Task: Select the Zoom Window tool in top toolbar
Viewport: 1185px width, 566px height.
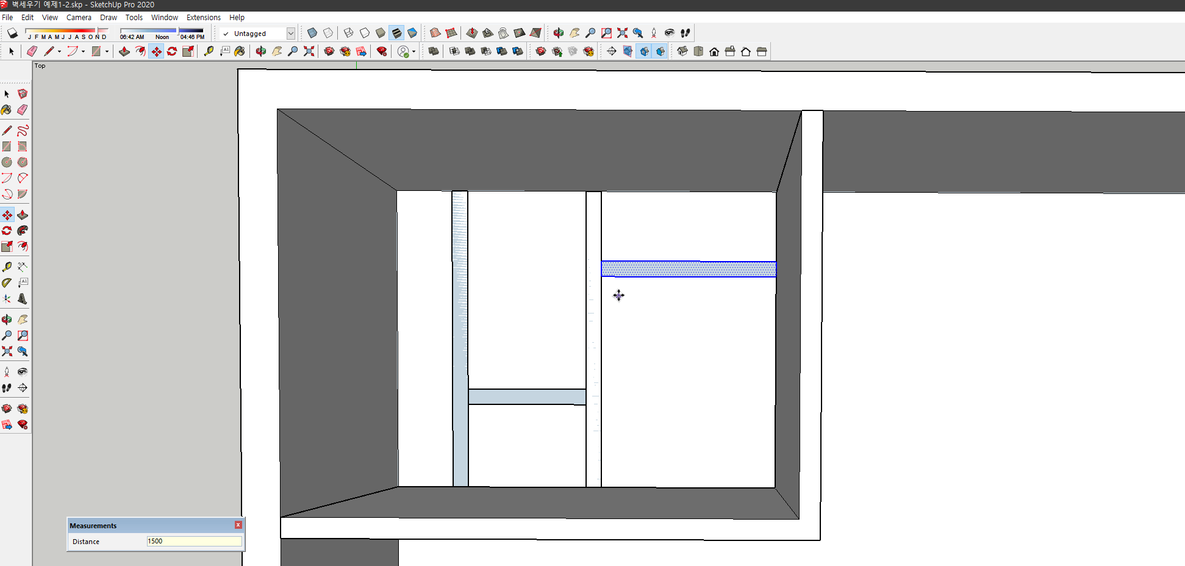Action: click(606, 33)
